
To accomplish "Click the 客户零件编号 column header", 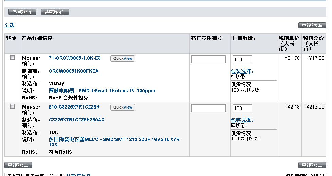I will 206,38.
